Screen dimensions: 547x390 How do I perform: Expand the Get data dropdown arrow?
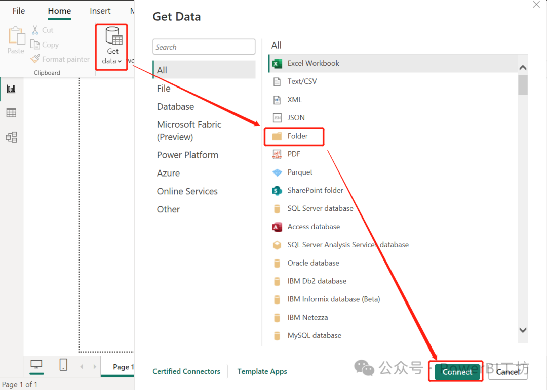(120, 61)
